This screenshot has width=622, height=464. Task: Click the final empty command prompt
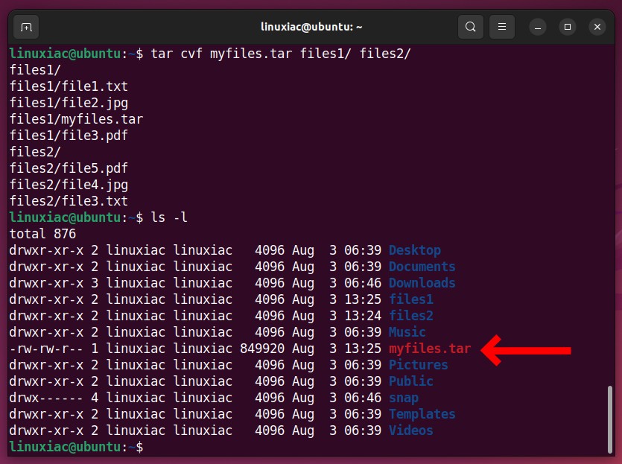[76, 447]
